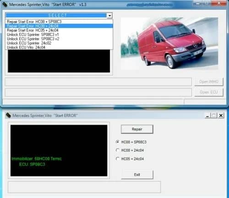Maximize the v1.3 upper window

click(207, 3)
